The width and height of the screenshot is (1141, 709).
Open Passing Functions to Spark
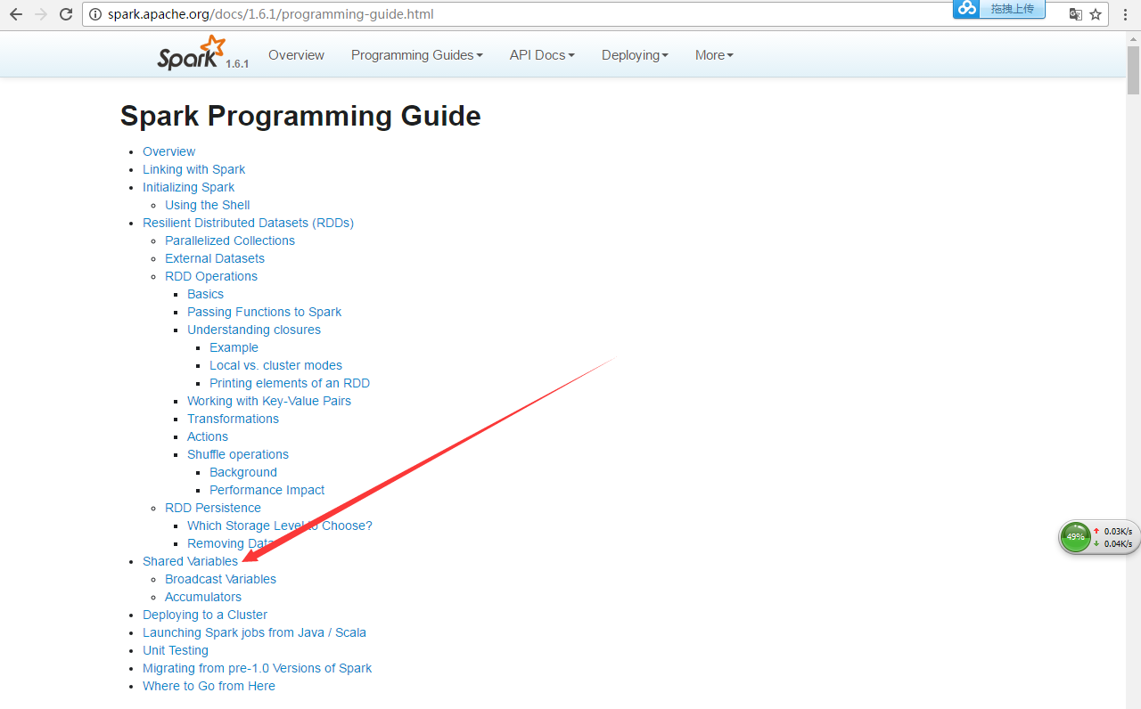coord(264,312)
